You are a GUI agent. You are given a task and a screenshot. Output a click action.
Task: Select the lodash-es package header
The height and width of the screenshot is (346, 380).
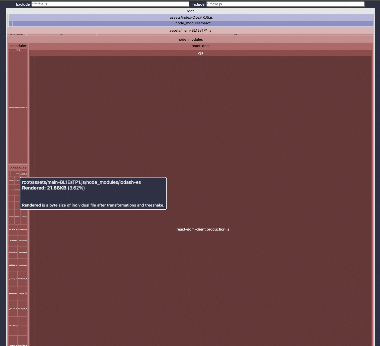tap(18, 168)
